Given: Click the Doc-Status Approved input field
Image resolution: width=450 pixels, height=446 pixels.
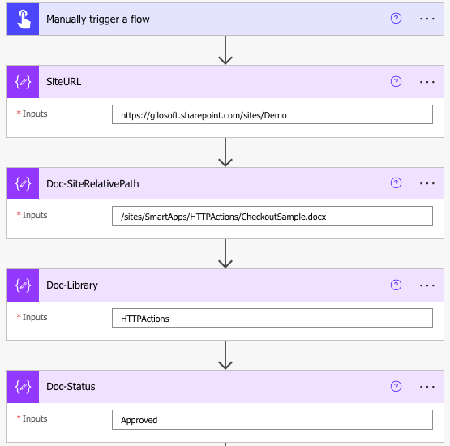Looking at the screenshot, I should 272,419.
